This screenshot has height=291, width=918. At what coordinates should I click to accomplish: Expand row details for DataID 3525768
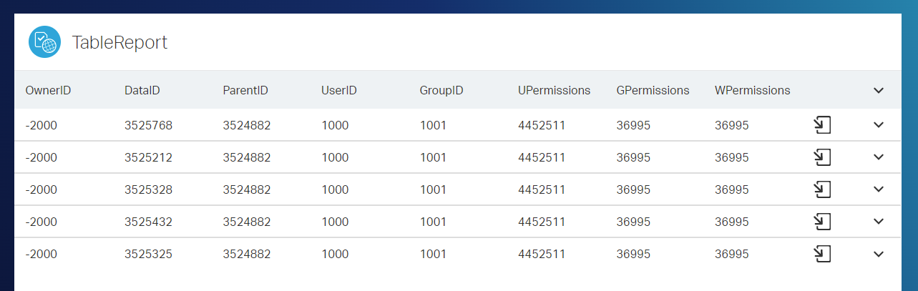coord(879,125)
